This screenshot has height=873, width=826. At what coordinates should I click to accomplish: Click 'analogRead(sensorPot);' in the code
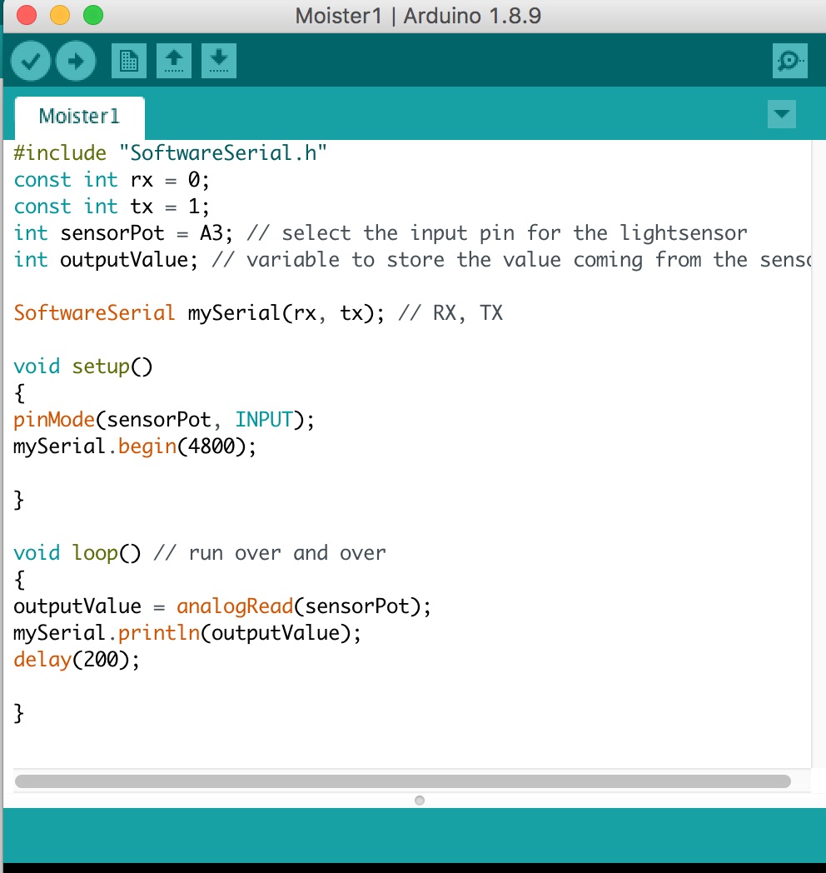tap(304, 606)
